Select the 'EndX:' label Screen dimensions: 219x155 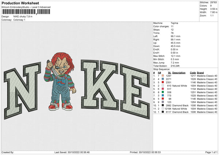[x=157, y=49]
